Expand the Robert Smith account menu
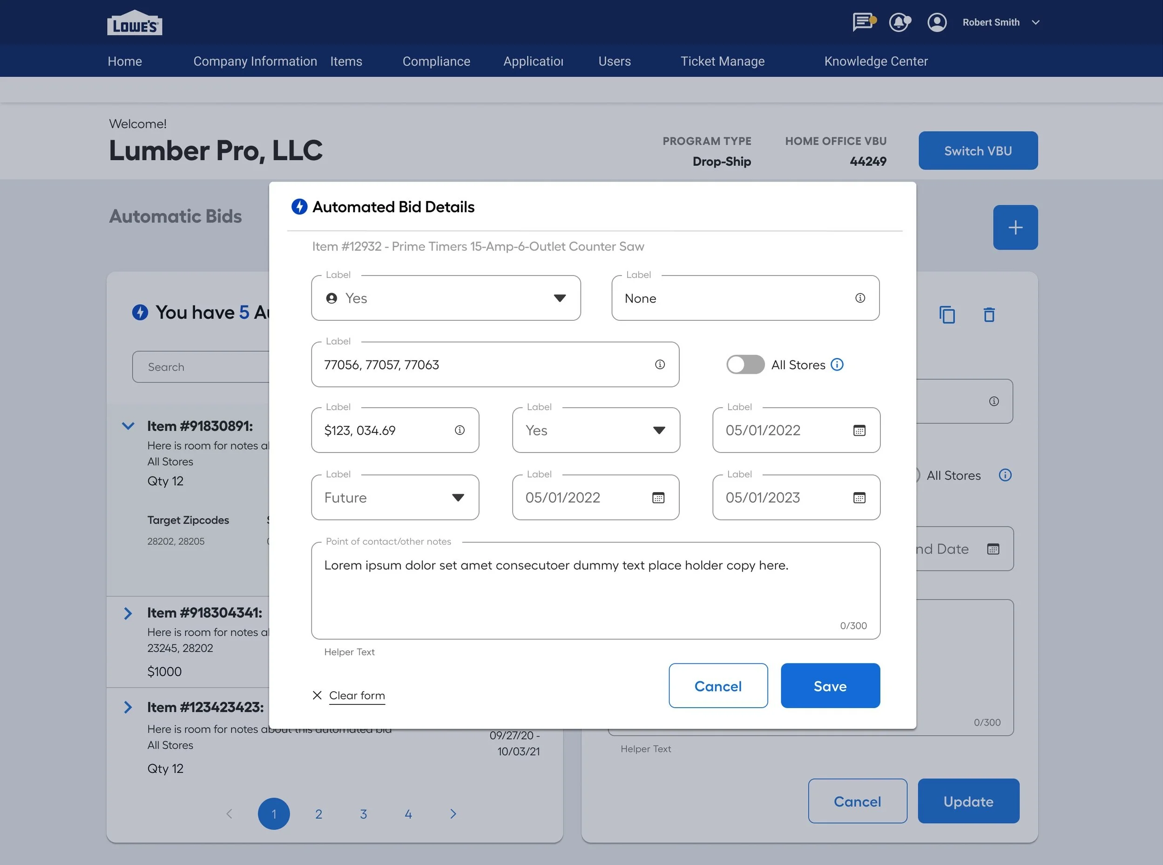This screenshot has height=865, width=1163. click(x=1035, y=22)
